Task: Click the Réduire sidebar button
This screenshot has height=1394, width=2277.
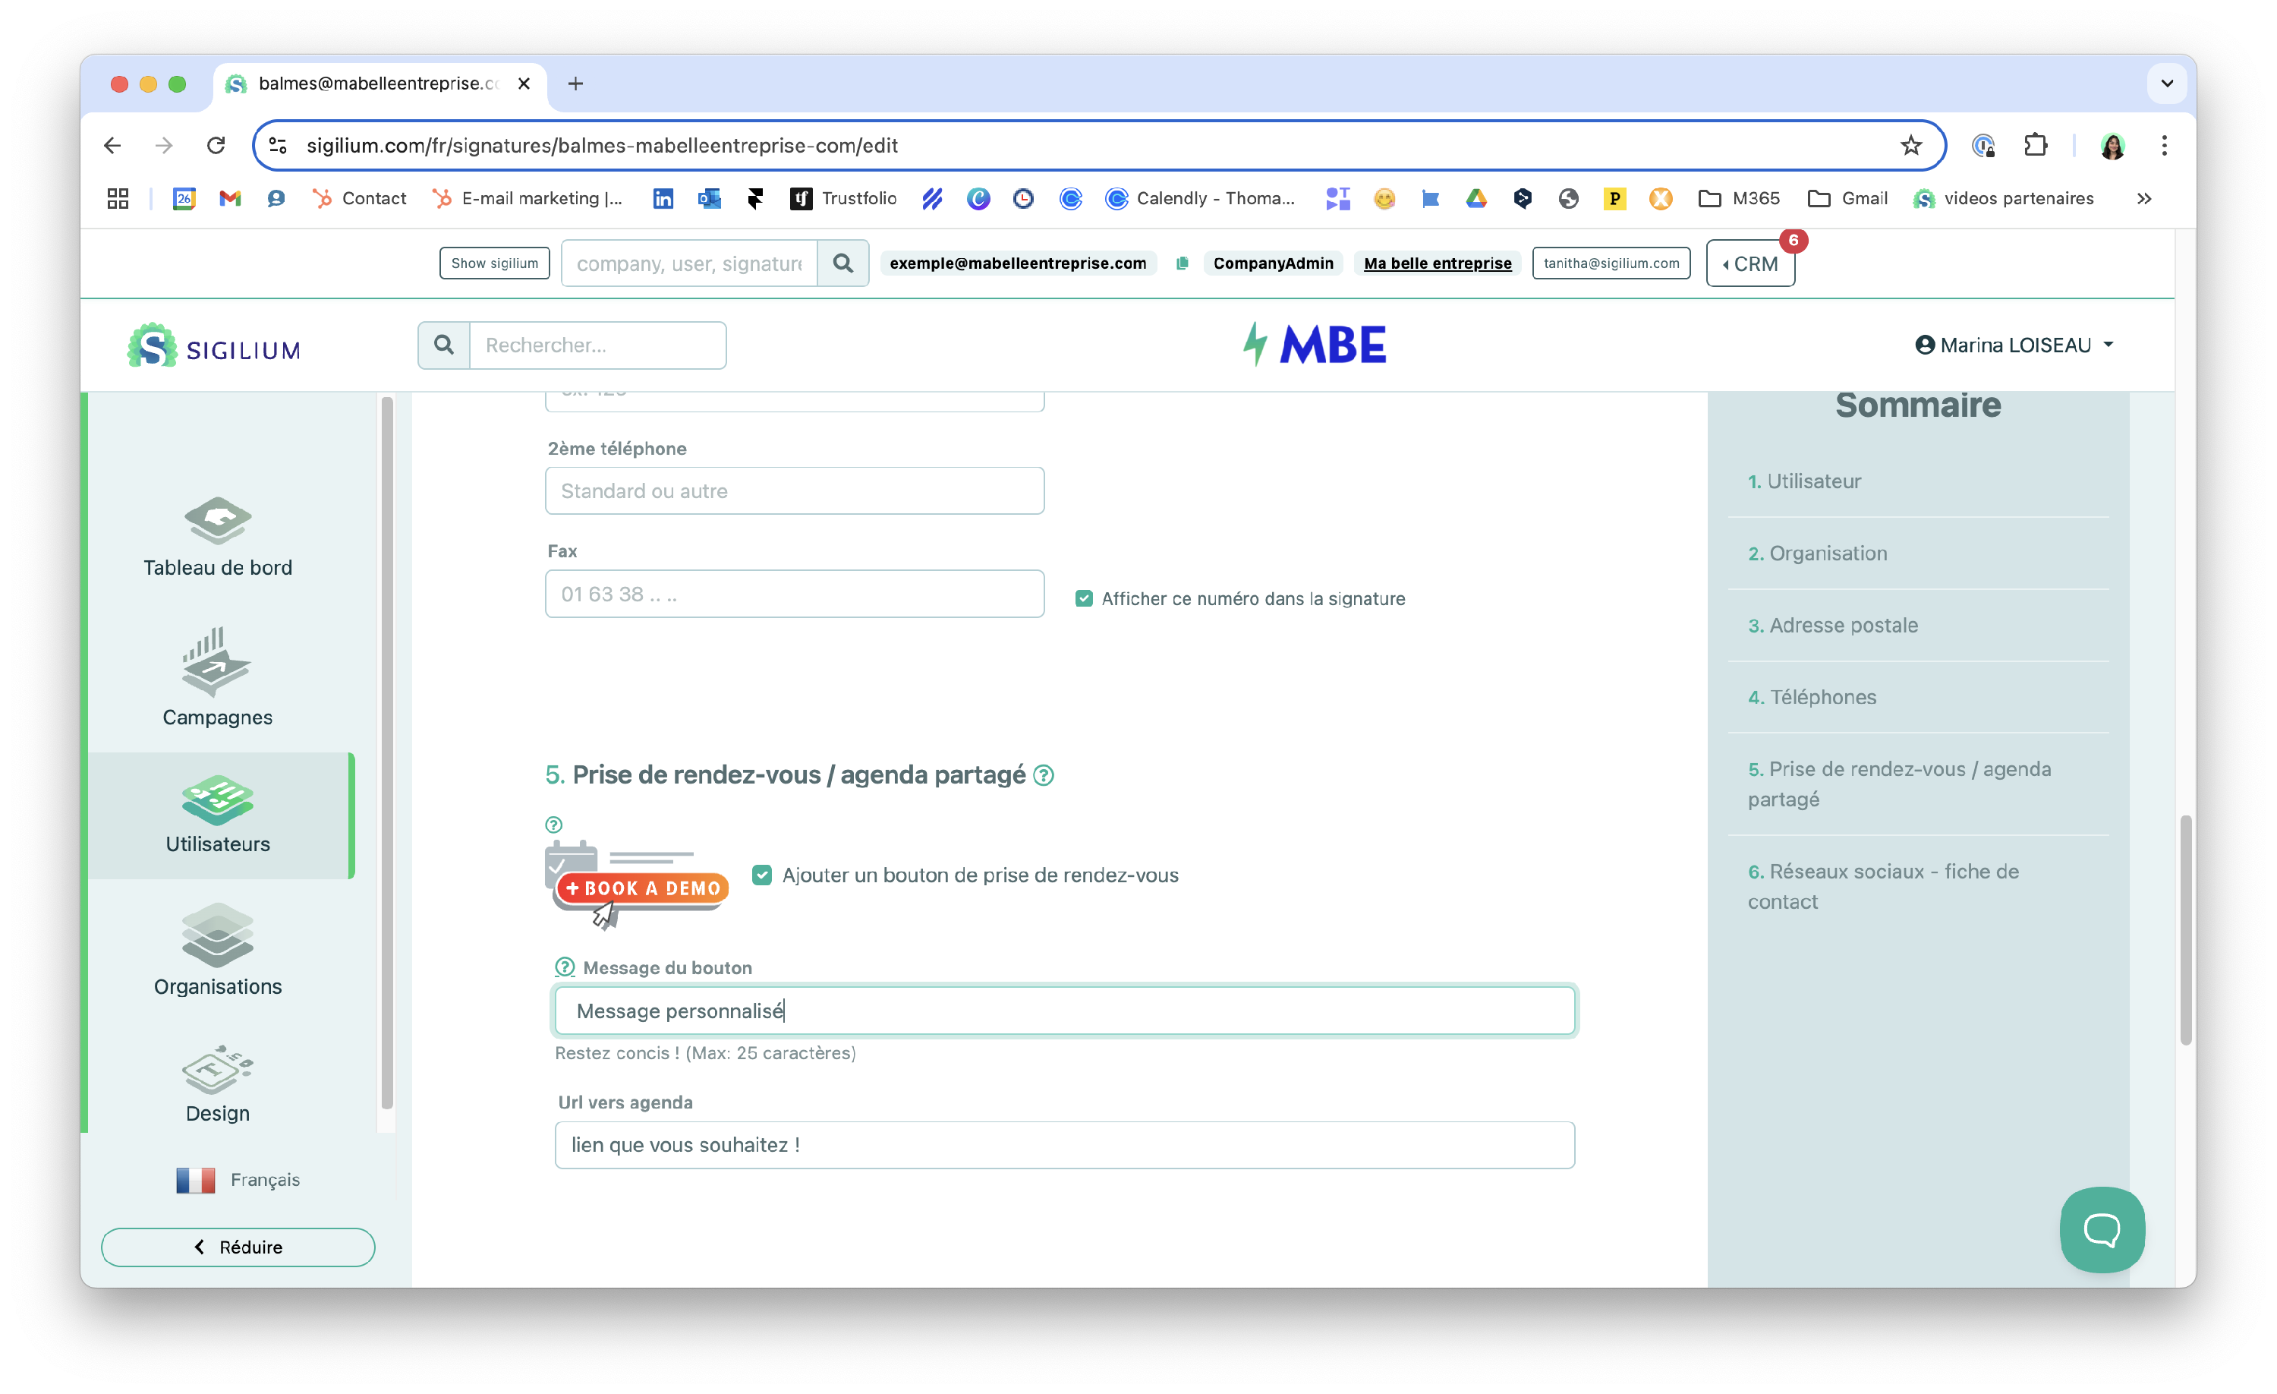Action: pos(238,1247)
